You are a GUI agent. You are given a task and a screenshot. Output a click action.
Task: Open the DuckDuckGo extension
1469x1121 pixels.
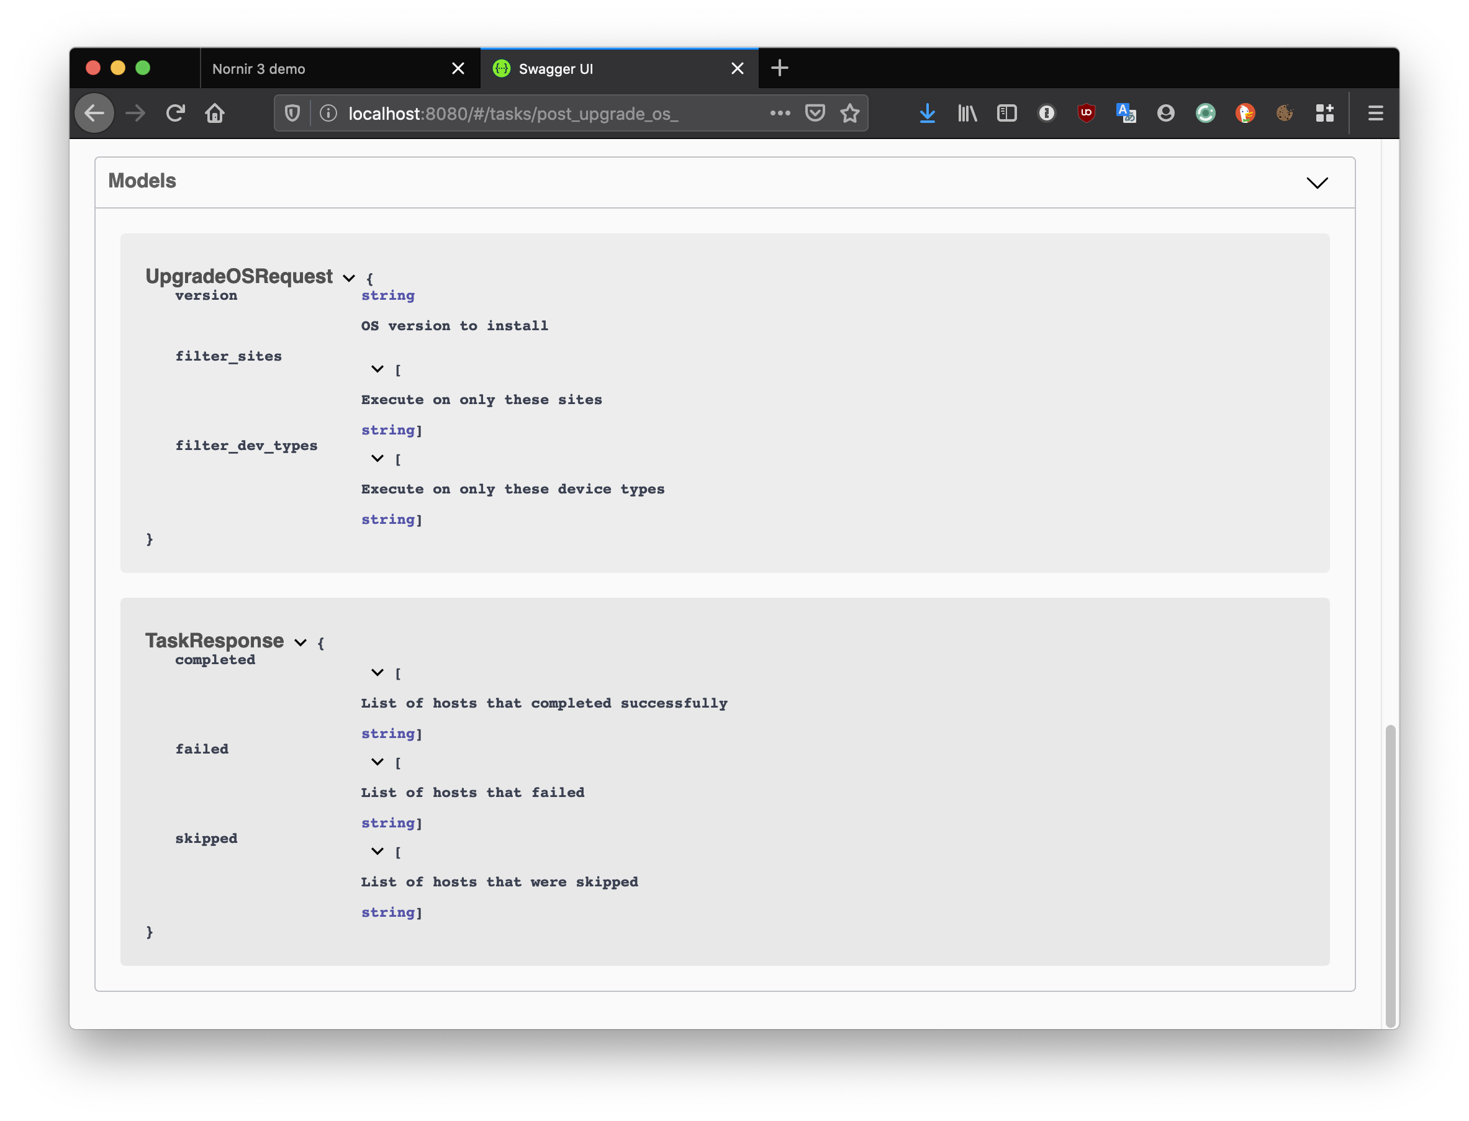pos(1245,114)
